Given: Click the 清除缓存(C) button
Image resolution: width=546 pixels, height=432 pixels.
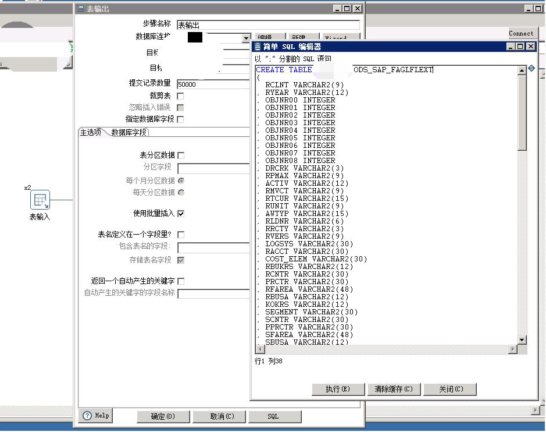Looking at the screenshot, I should 394,389.
